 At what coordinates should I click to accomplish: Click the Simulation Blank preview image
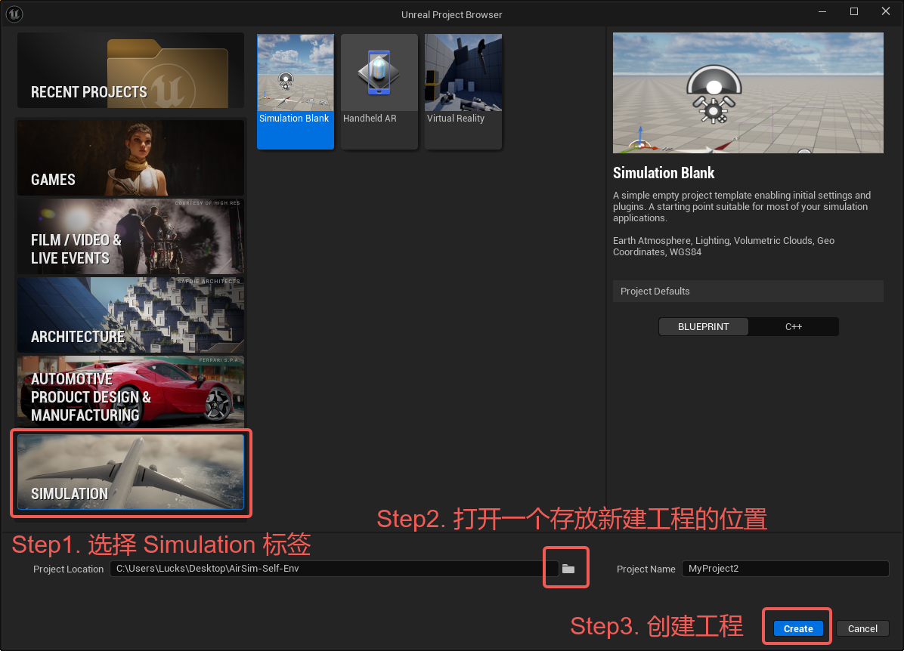[x=748, y=93]
